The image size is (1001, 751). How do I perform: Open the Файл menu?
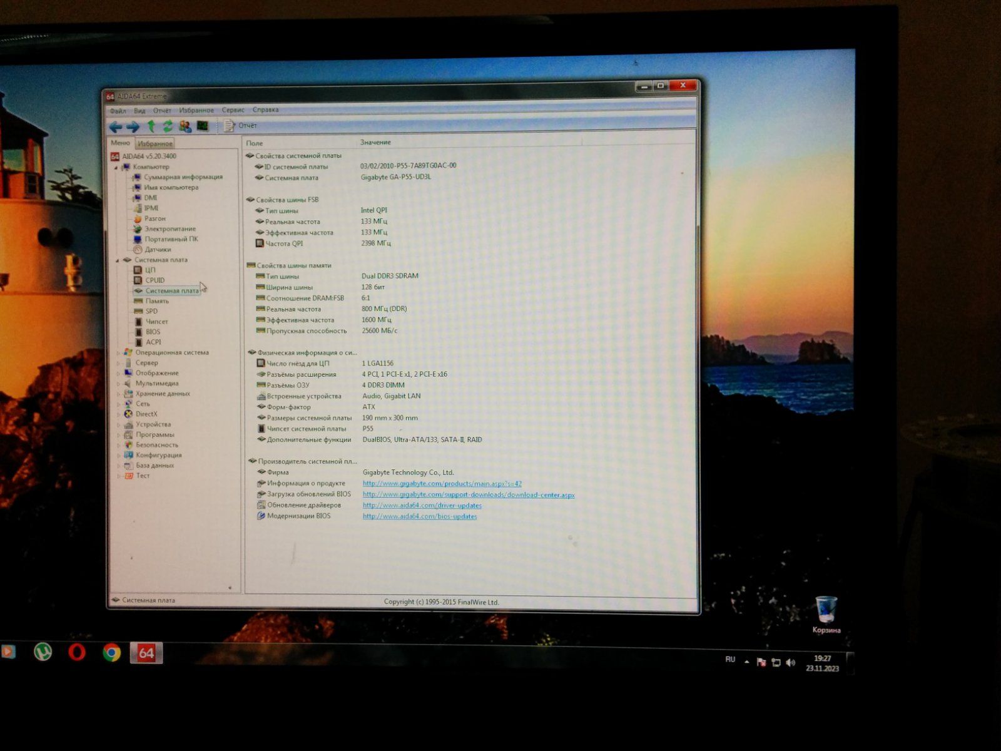click(118, 111)
